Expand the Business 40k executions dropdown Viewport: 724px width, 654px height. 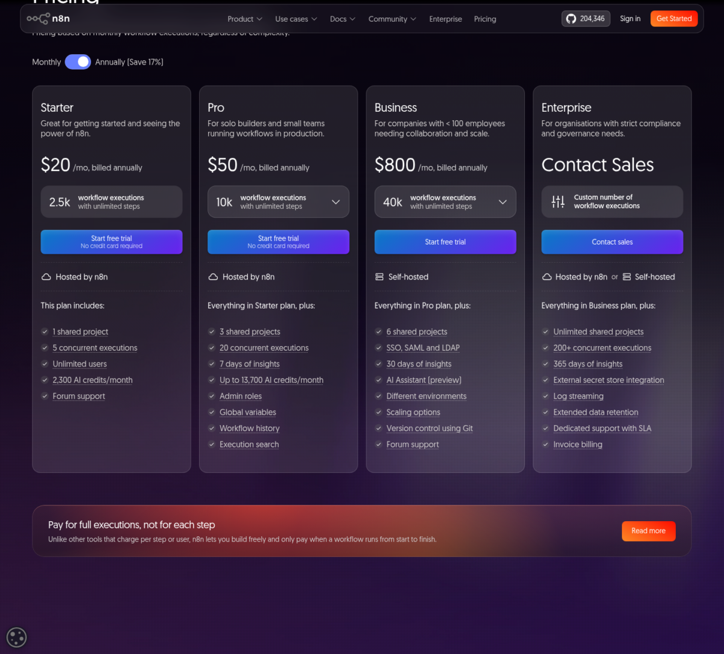click(x=445, y=202)
